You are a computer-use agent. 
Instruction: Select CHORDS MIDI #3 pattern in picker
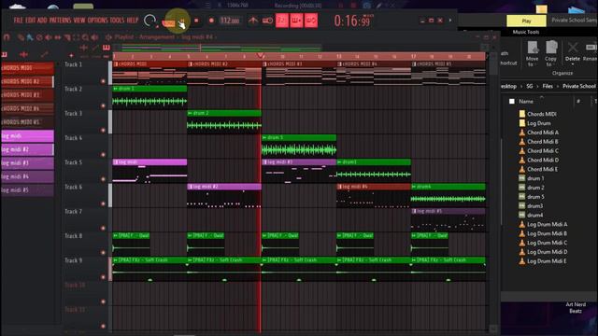27,95
